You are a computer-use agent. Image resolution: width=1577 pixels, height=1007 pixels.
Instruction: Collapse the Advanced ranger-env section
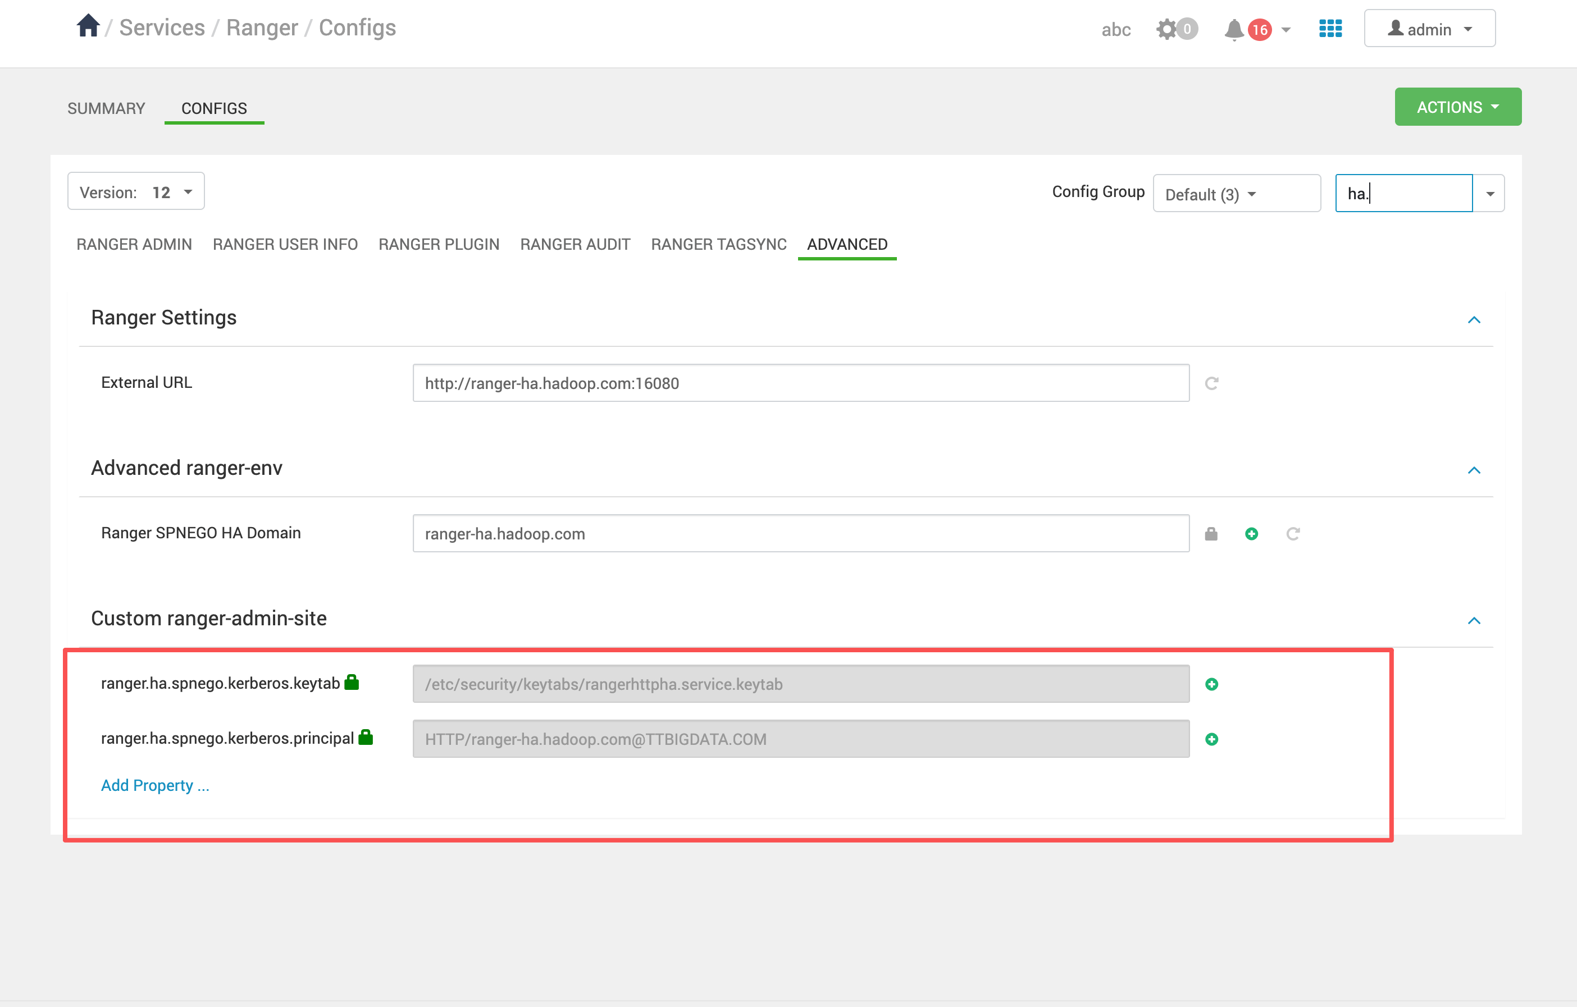[1474, 471]
